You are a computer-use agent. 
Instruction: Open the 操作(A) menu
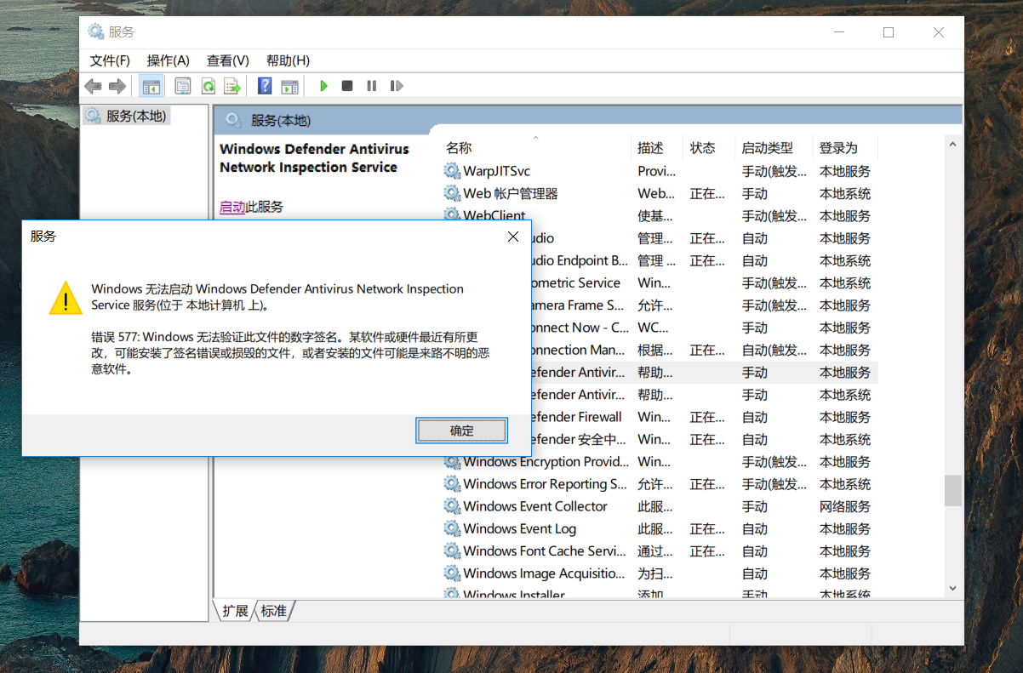(168, 60)
